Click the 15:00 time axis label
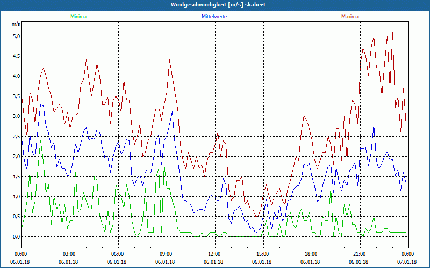This screenshot has height=268, width=430. tap(263, 254)
